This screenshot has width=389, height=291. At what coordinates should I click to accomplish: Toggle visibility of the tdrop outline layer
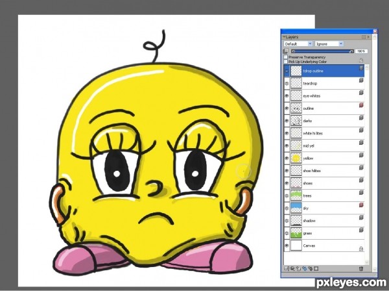click(287, 71)
